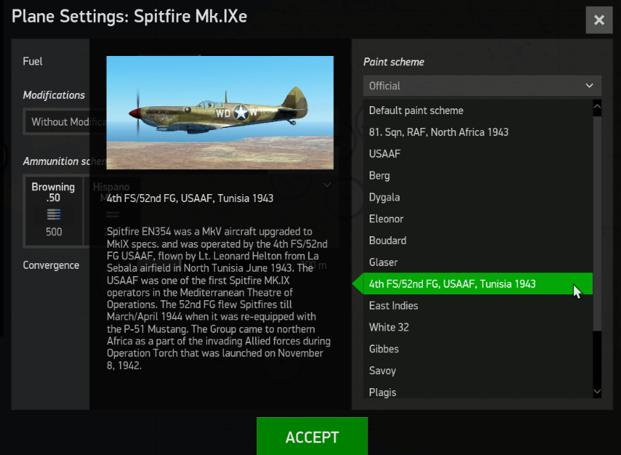Click the ACCEPT button

pyautogui.click(x=312, y=437)
